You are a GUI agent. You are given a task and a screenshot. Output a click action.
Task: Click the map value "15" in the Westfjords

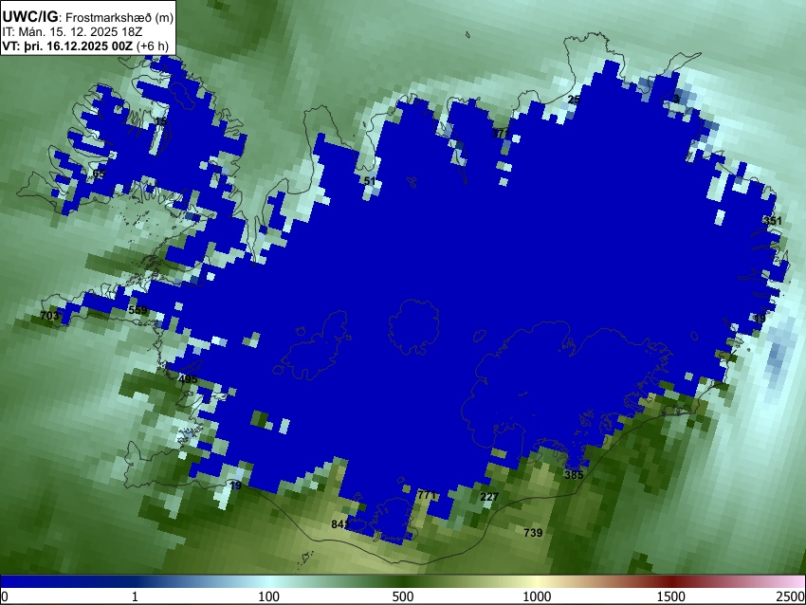pyautogui.click(x=160, y=121)
